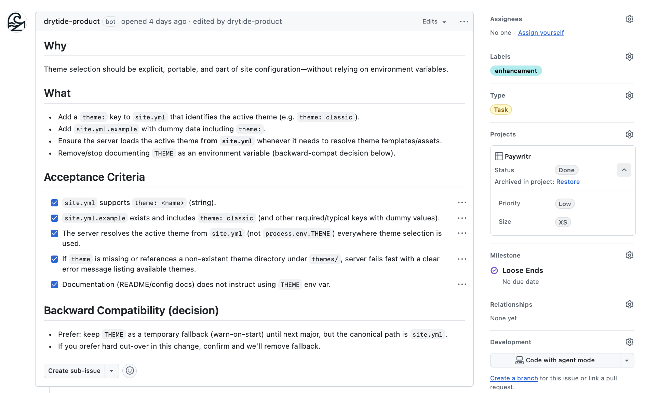Toggle the site.yml.example exists checkbox
Viewport: 659px width, 393px height.
point(54,218)
